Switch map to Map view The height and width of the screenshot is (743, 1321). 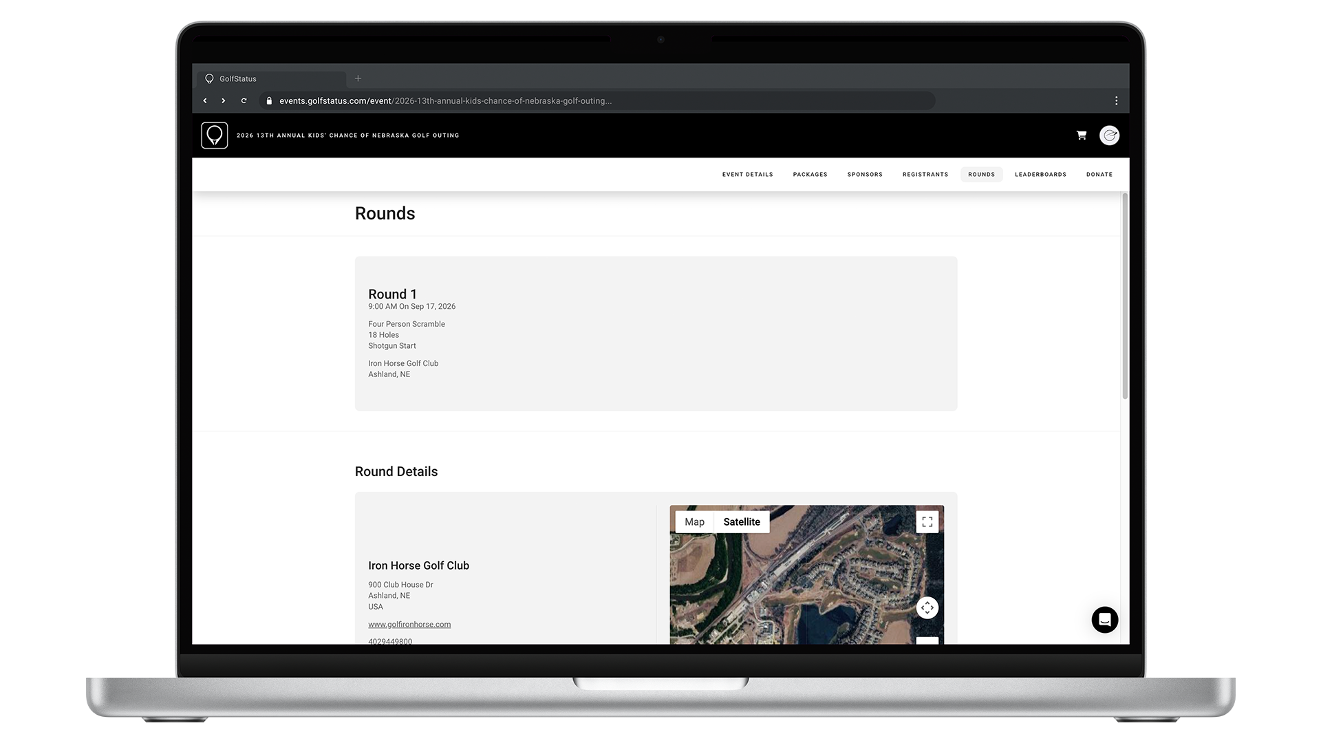694,522
